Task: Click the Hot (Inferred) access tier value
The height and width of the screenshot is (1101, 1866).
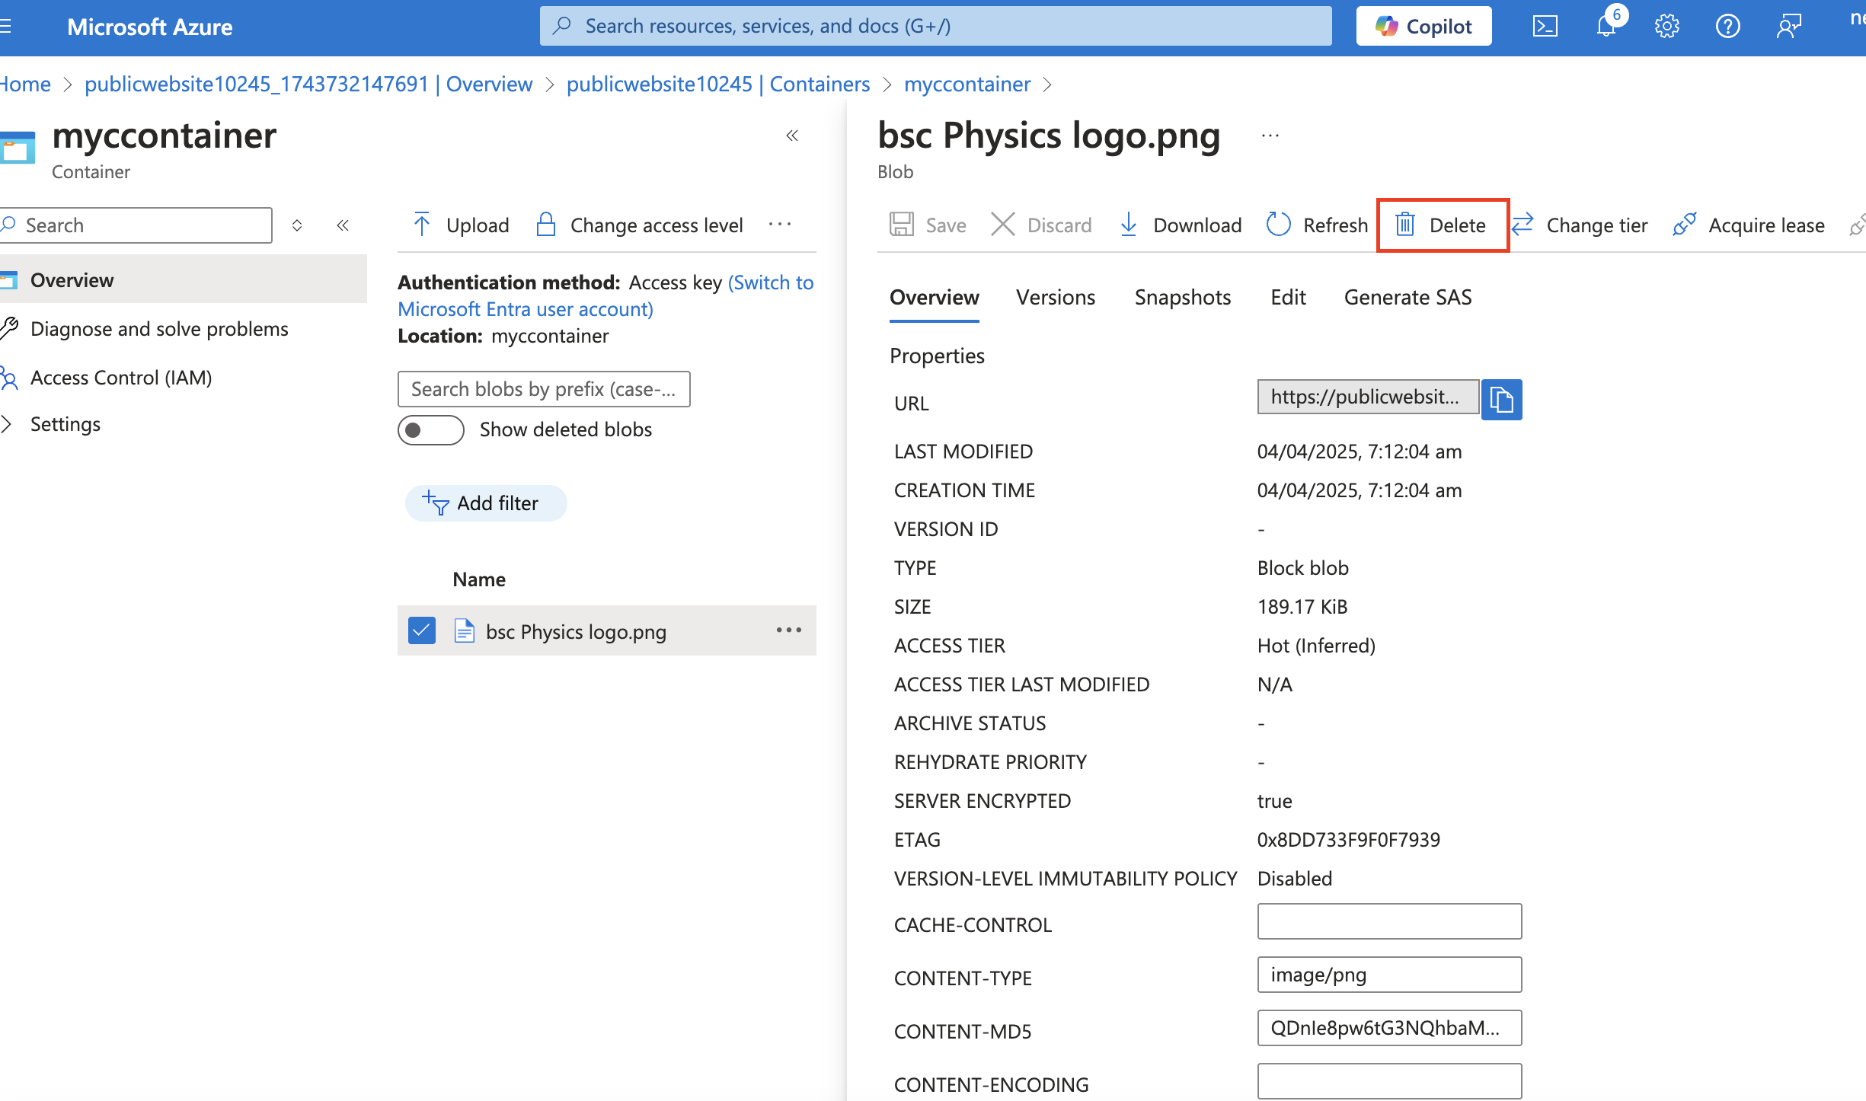Action: 1316,646
